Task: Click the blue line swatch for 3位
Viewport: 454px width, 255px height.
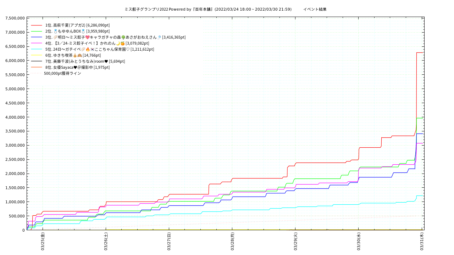Action: click(37, 37)
